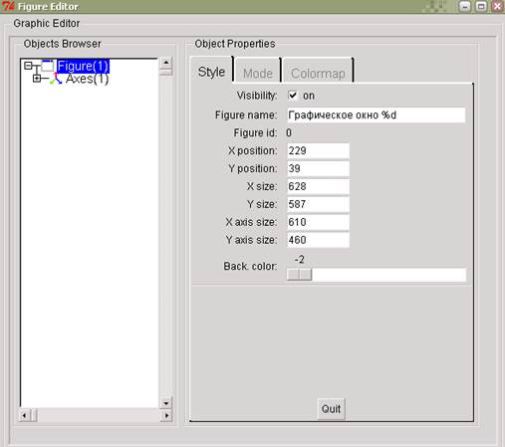Click the Y size field showing 587
This screenshot has height=447, width=505.
click(x=318, y=204)
